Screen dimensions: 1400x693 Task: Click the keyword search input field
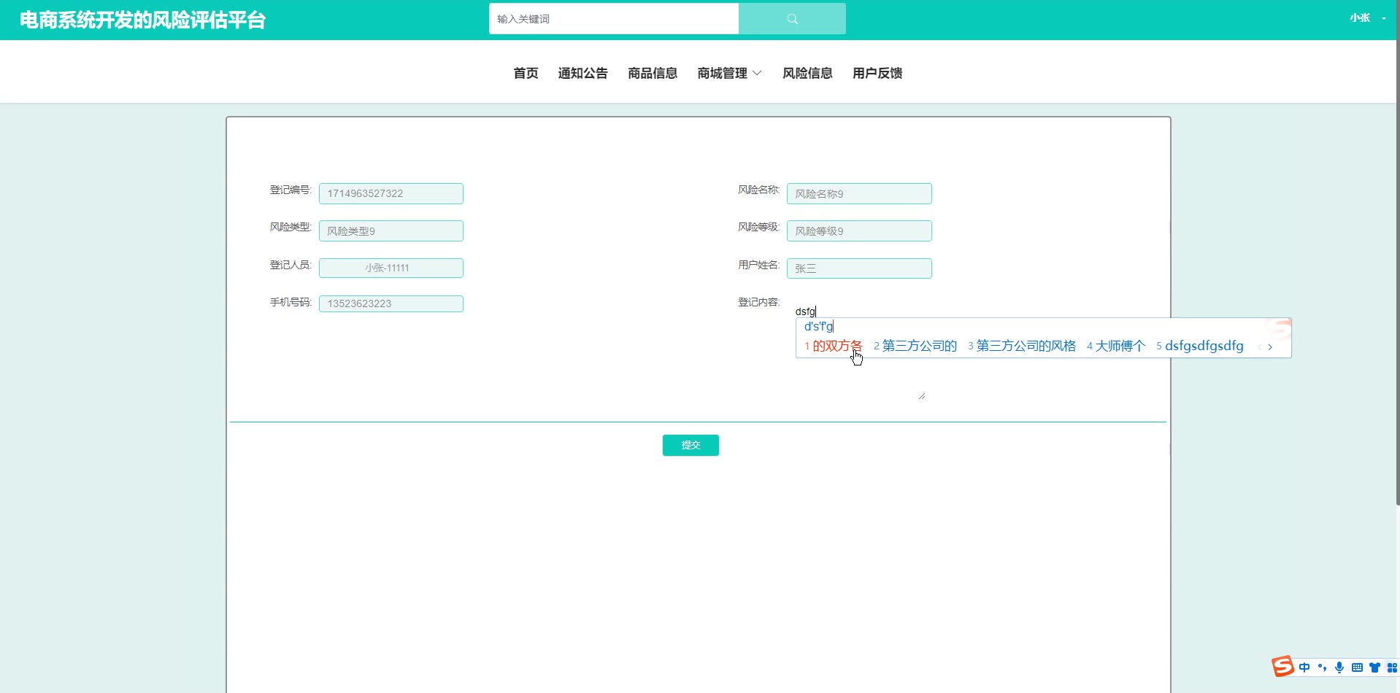click(x=613, y=19)
